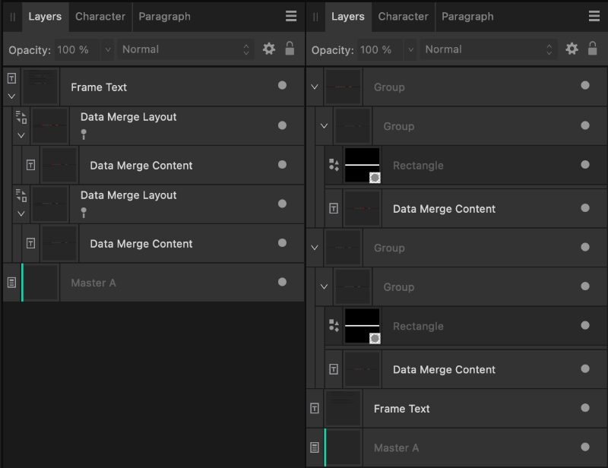608x468 pixels.
Task: Click the top Rectangle shape type icon
Action: tap(334, 165)
